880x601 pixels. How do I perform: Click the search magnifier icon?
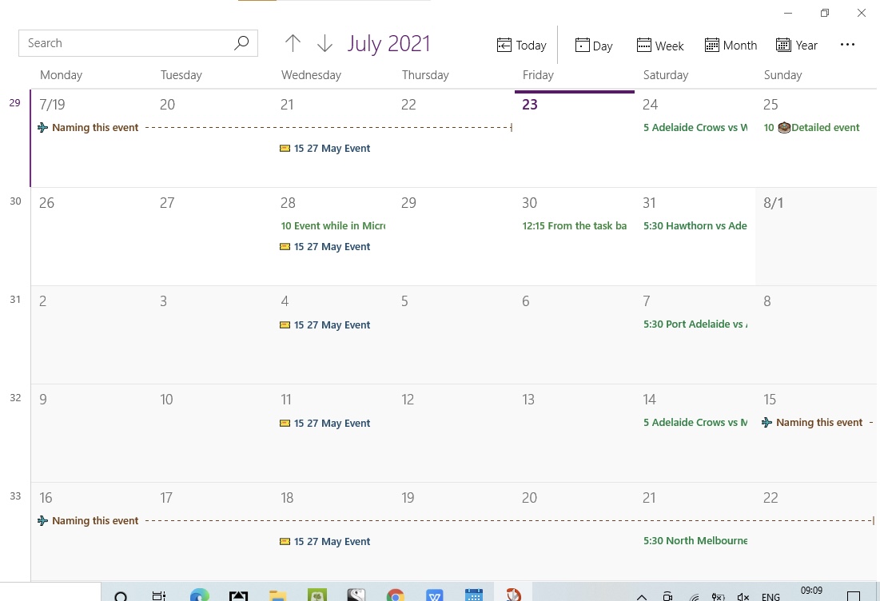tap(241, 42)
